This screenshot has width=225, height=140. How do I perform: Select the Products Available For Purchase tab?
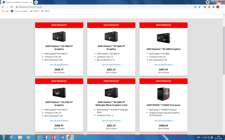coord(17,2)
